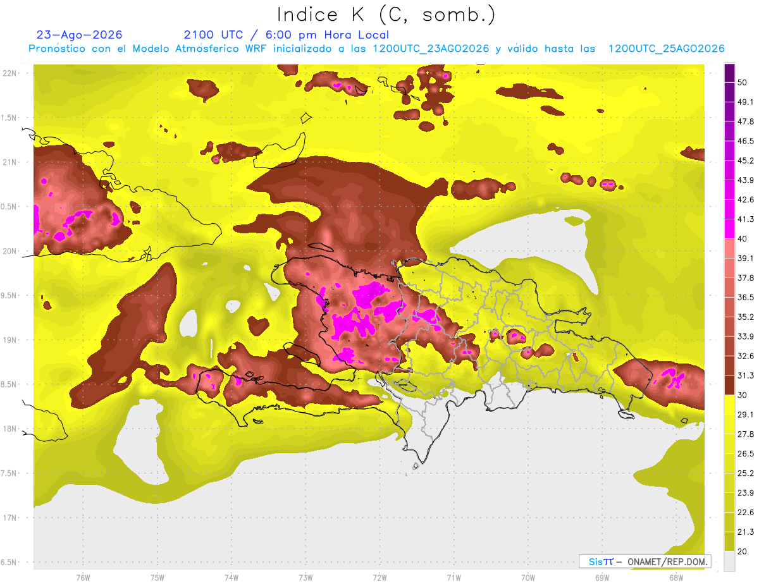Screen dimensions: 759x586
Task: Click the latitude axis label '18N'
Action: click(x=11, y=429)
